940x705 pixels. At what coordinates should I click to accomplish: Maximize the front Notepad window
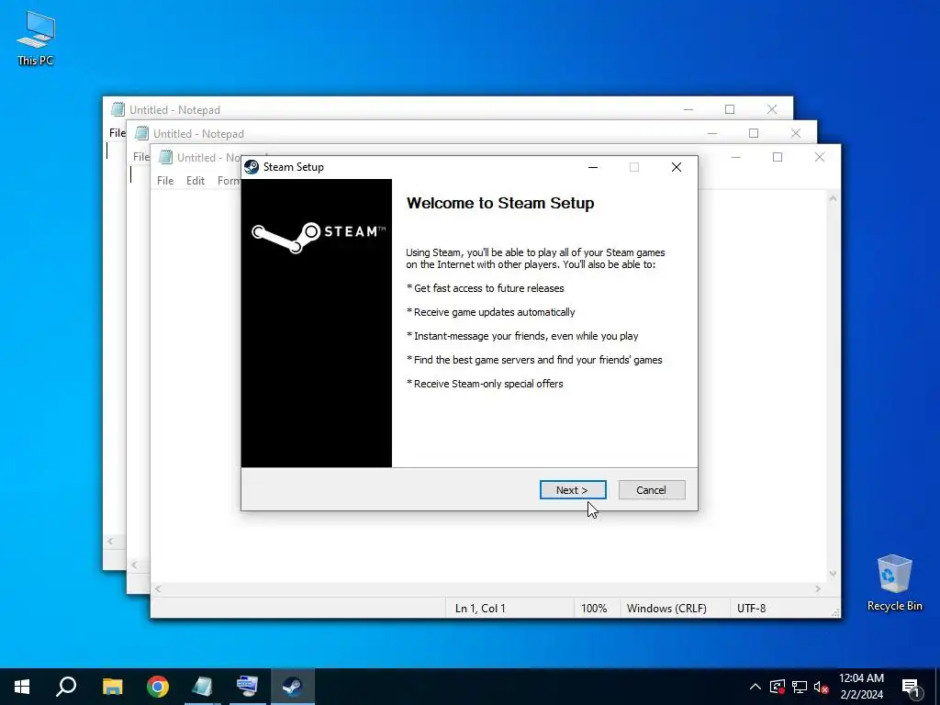(x=778, y=157)
